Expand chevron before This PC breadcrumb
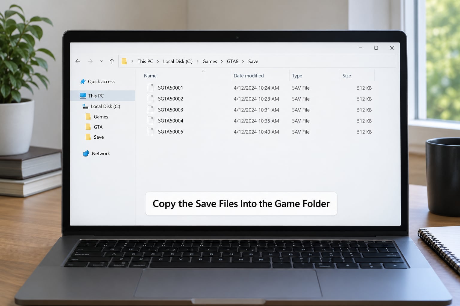460x306 pixels. click(x=132, y=61)
